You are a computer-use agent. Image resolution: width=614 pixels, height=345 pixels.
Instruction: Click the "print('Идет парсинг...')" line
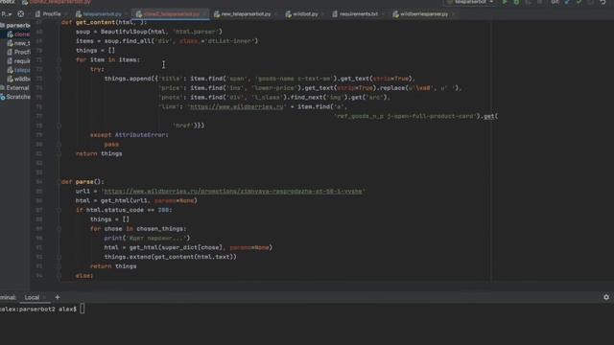[x=147, y=239]
